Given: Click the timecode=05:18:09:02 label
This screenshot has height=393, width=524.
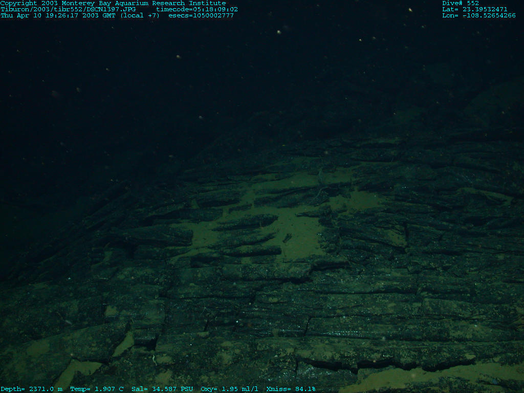Looking at the screenshot, I should [197, 9].
